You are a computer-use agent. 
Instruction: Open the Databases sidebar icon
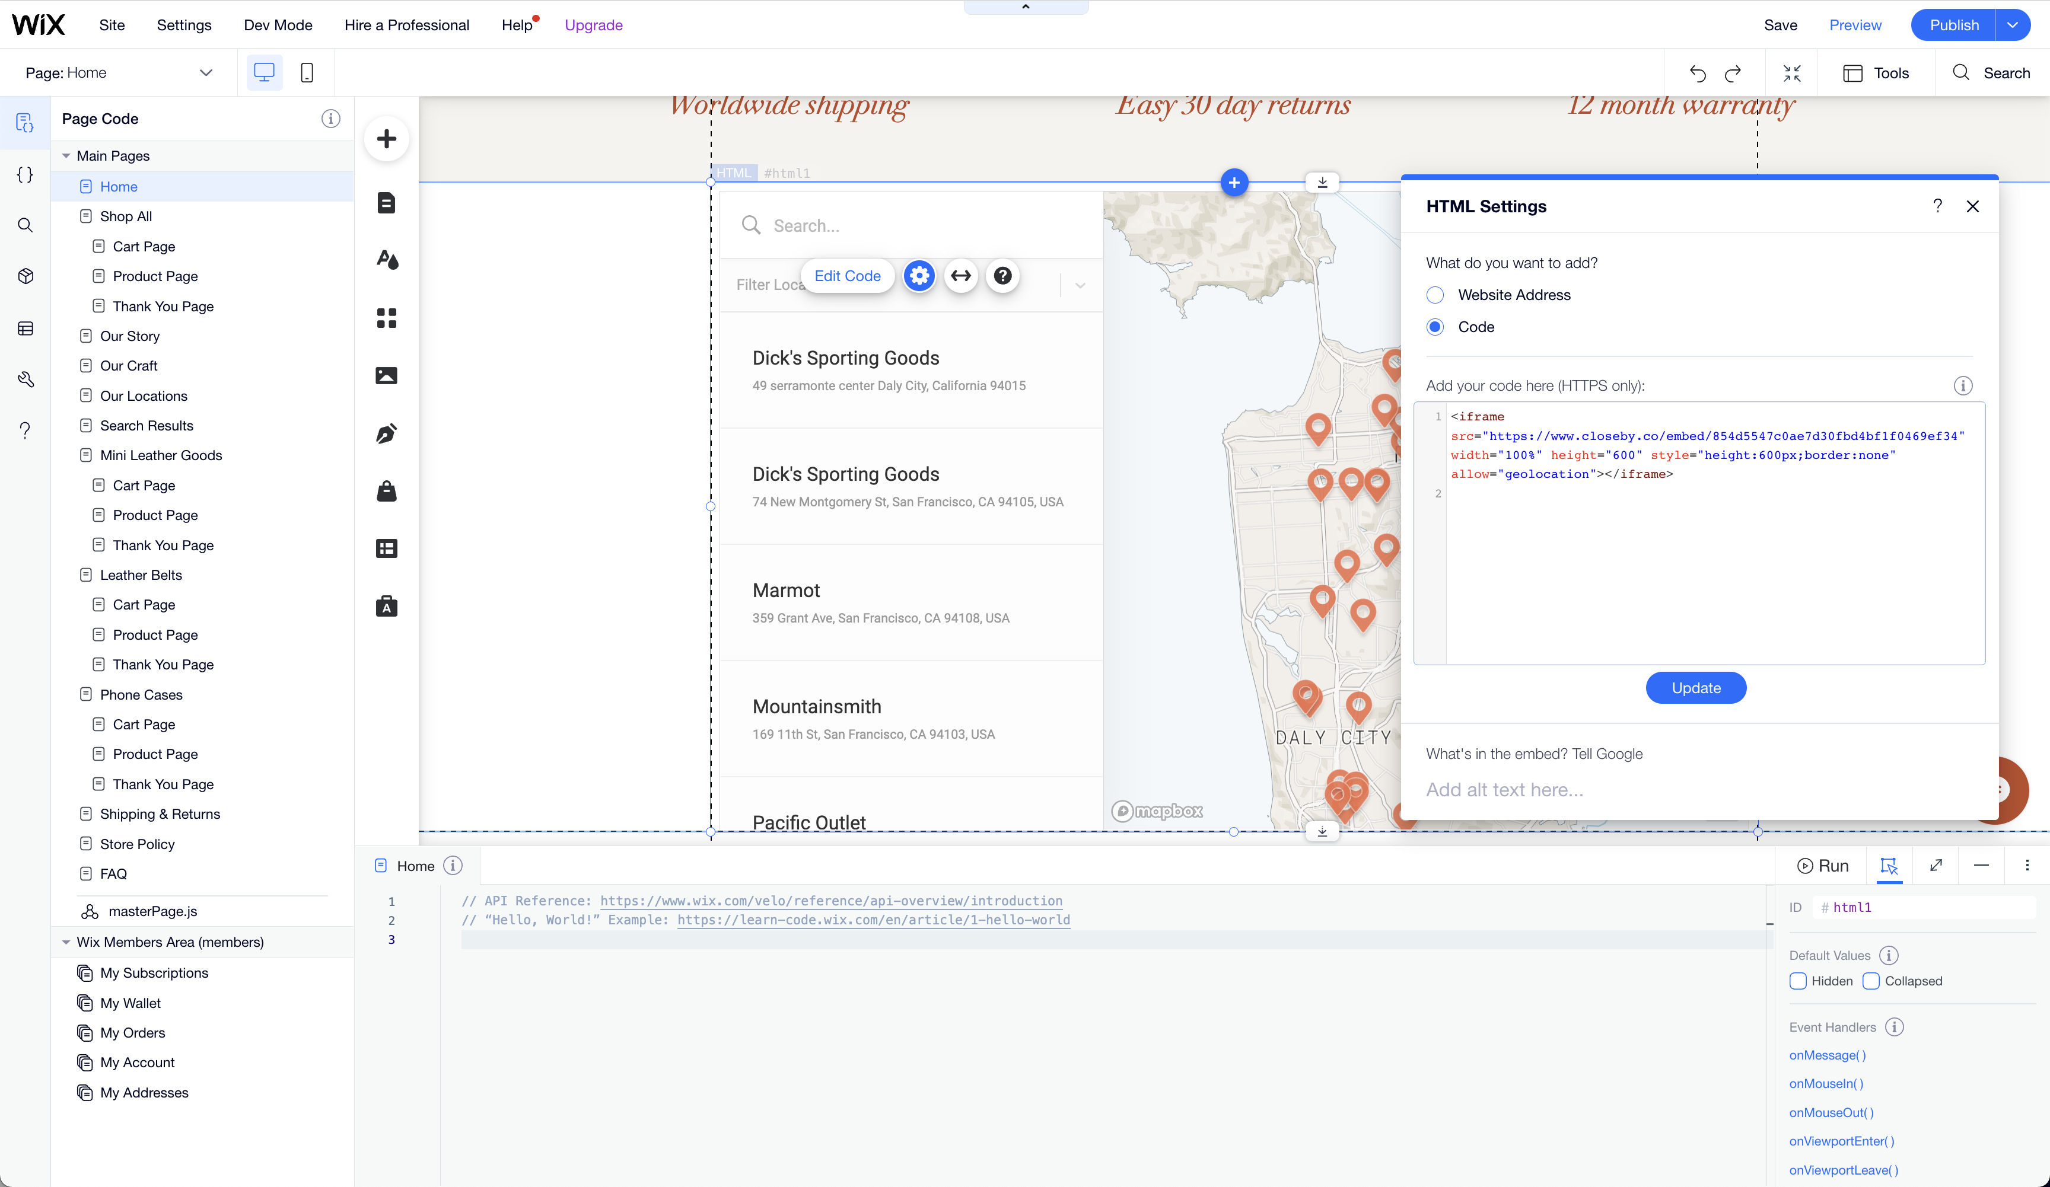(x=26, y=328)
